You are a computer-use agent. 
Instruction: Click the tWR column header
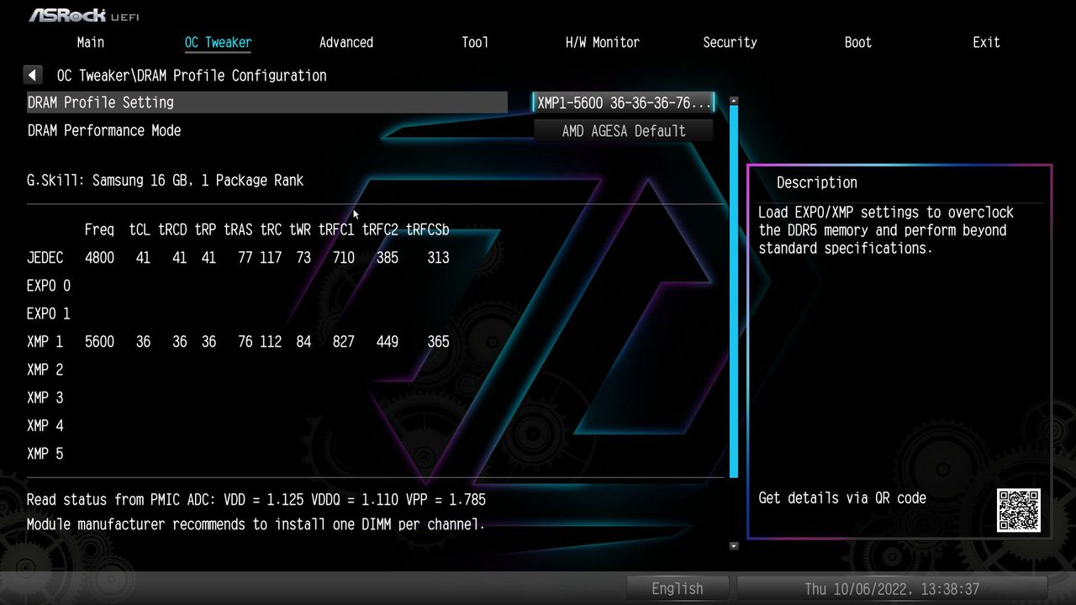300,229
